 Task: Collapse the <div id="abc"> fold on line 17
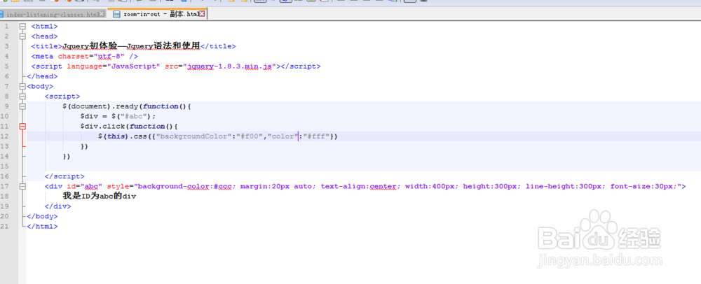click(x=22, y=186)
